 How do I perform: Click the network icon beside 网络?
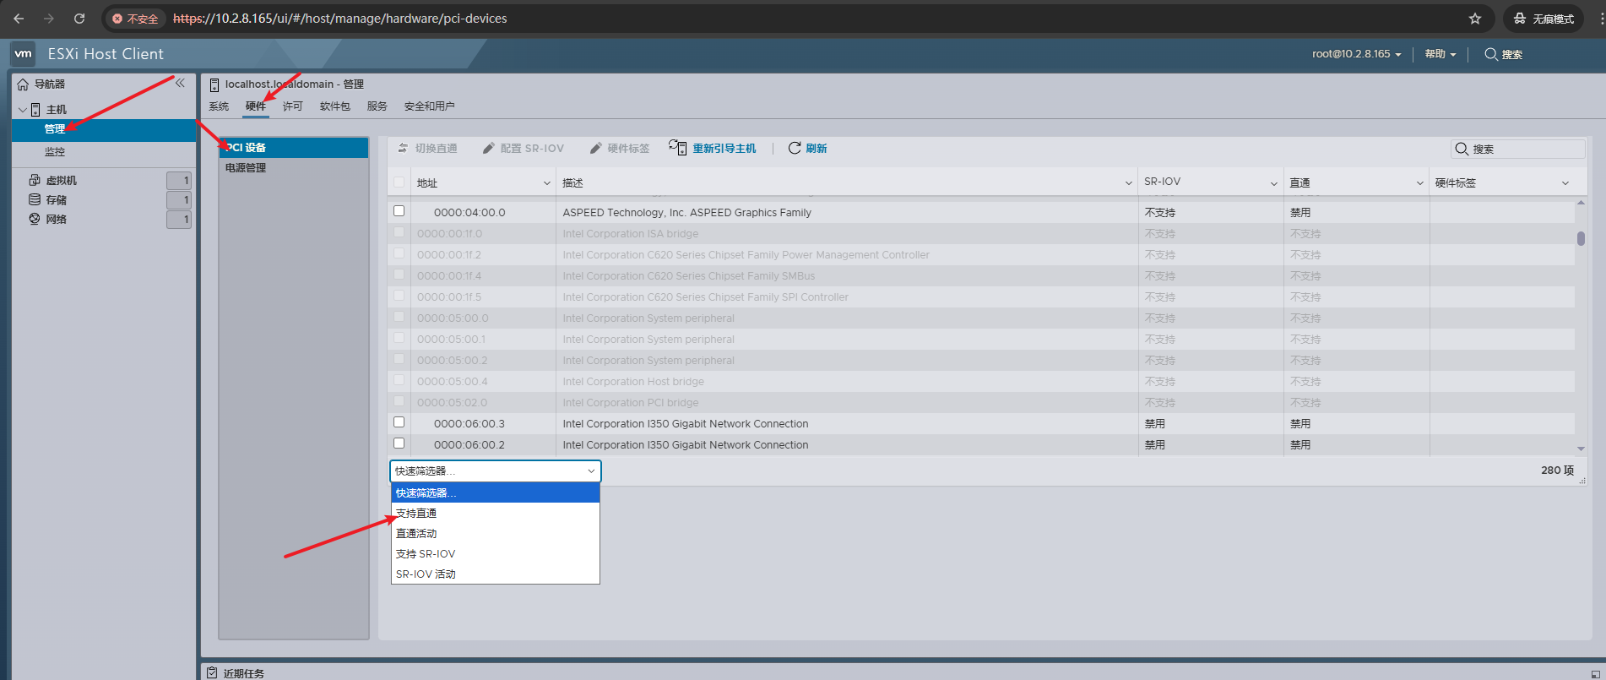click(x=35, y=219)
